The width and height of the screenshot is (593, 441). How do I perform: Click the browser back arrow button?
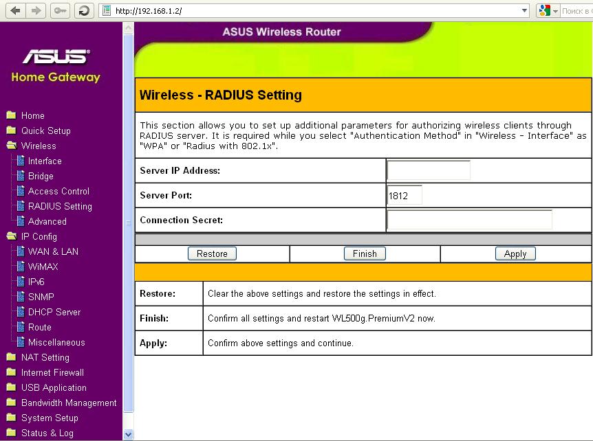(14, 10)
